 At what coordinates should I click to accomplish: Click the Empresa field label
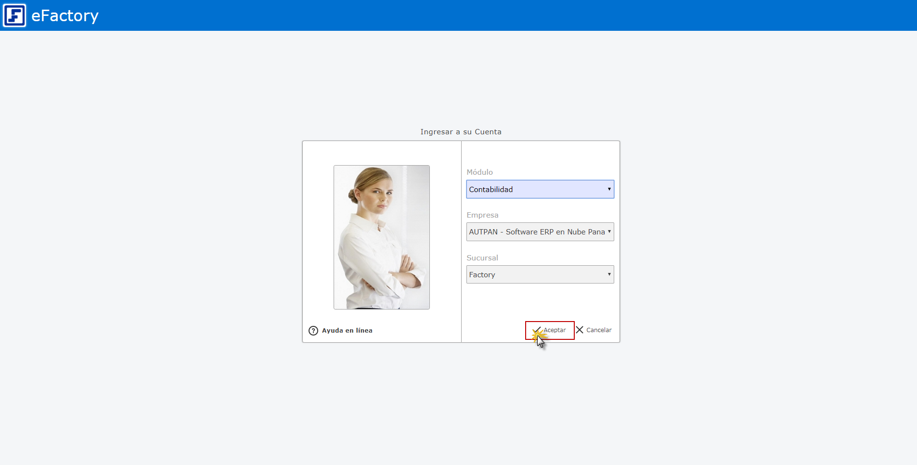(482, 215)
